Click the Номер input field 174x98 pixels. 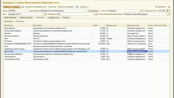(18, 11)
